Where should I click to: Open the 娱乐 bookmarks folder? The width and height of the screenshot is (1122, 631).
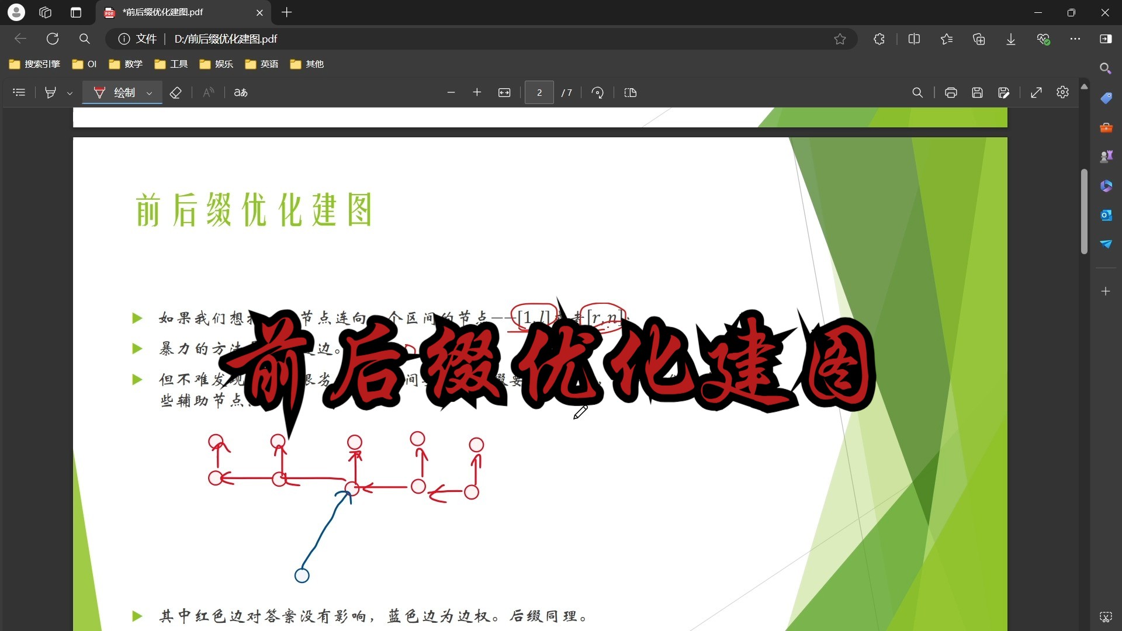216,64
